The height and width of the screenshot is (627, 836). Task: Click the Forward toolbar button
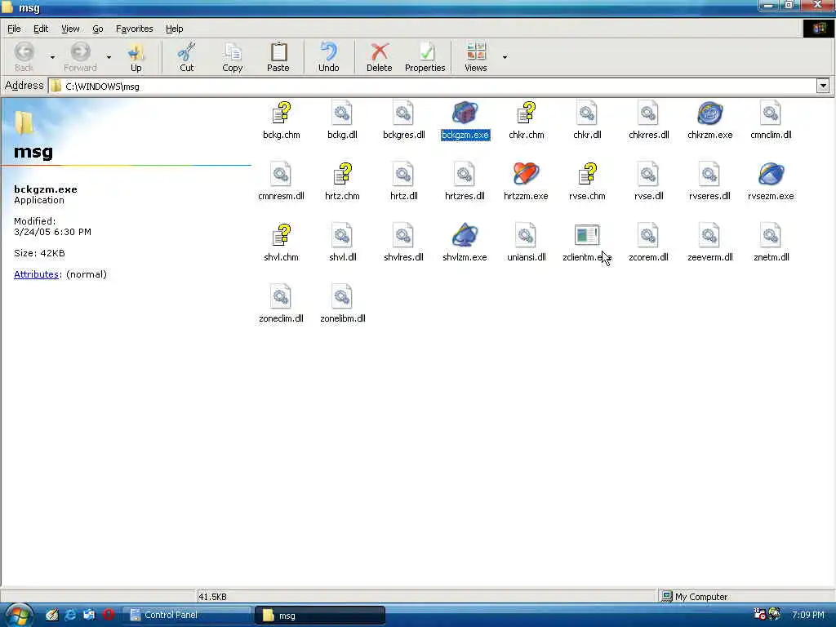tap(80, 56)
